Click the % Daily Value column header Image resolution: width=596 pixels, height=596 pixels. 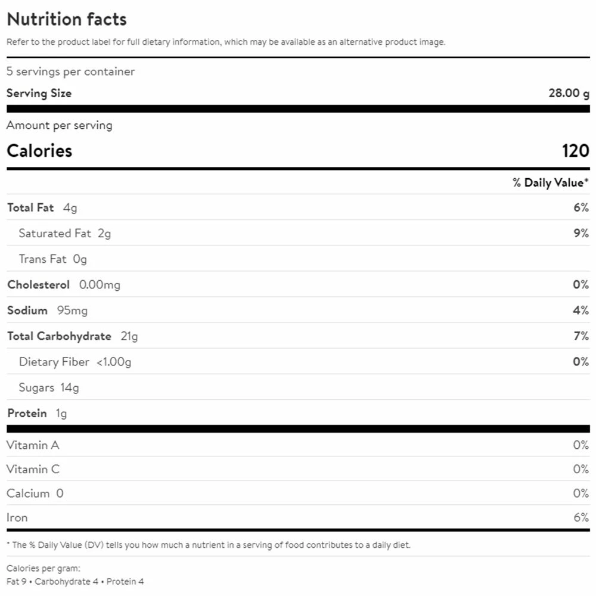[x=550, y=182]
